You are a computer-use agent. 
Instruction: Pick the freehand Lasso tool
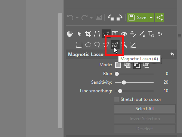click(97, 45)
